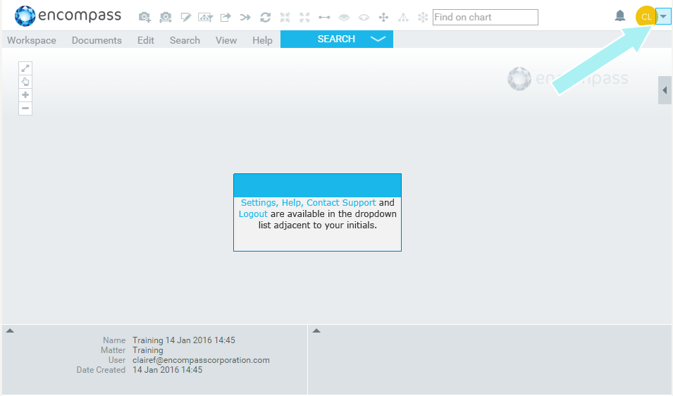Open the Edit menu
Screen dimensions: 673x396
145,40
